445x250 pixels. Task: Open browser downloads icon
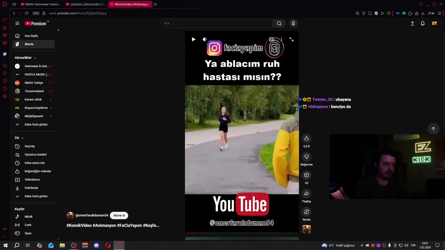[x=423, y=13]
